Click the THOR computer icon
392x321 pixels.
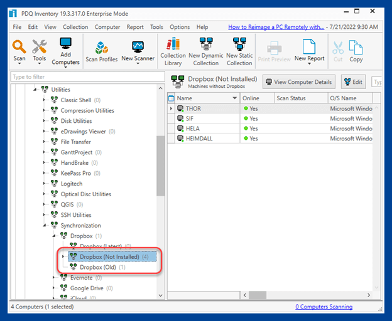[x=180, y=108]
